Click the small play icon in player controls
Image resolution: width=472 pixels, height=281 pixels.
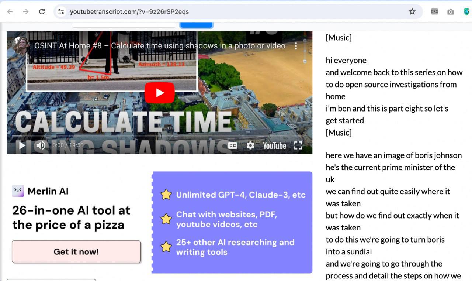[x=22, y=145]
